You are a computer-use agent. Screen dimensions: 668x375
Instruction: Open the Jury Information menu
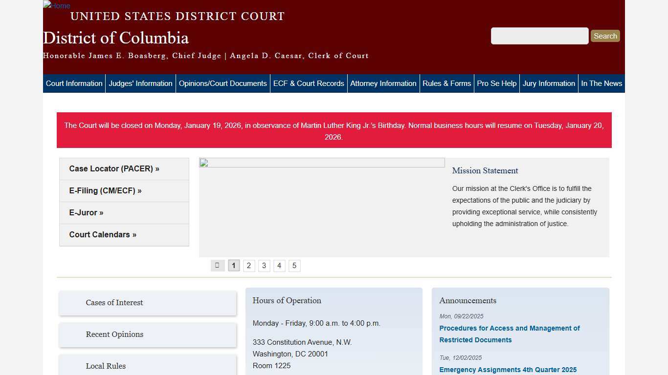pos(549,83)
